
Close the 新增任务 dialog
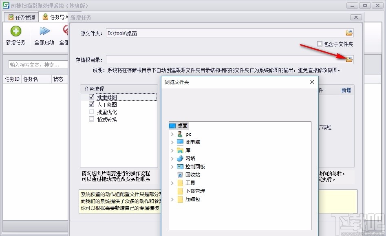tap(356, 17)
